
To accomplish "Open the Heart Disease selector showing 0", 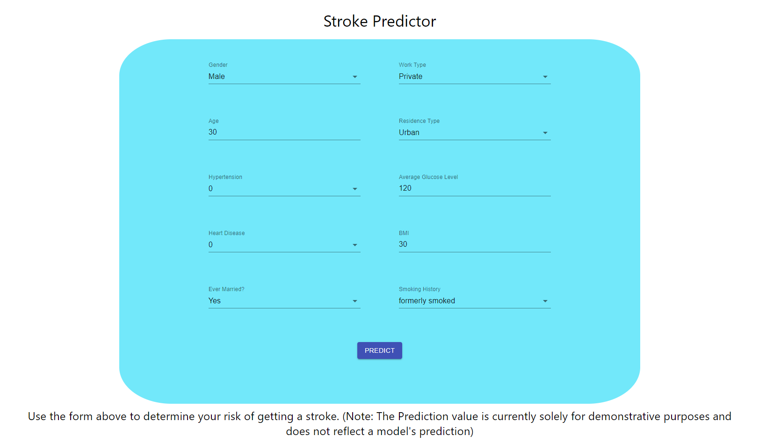I will coord(281,245).
